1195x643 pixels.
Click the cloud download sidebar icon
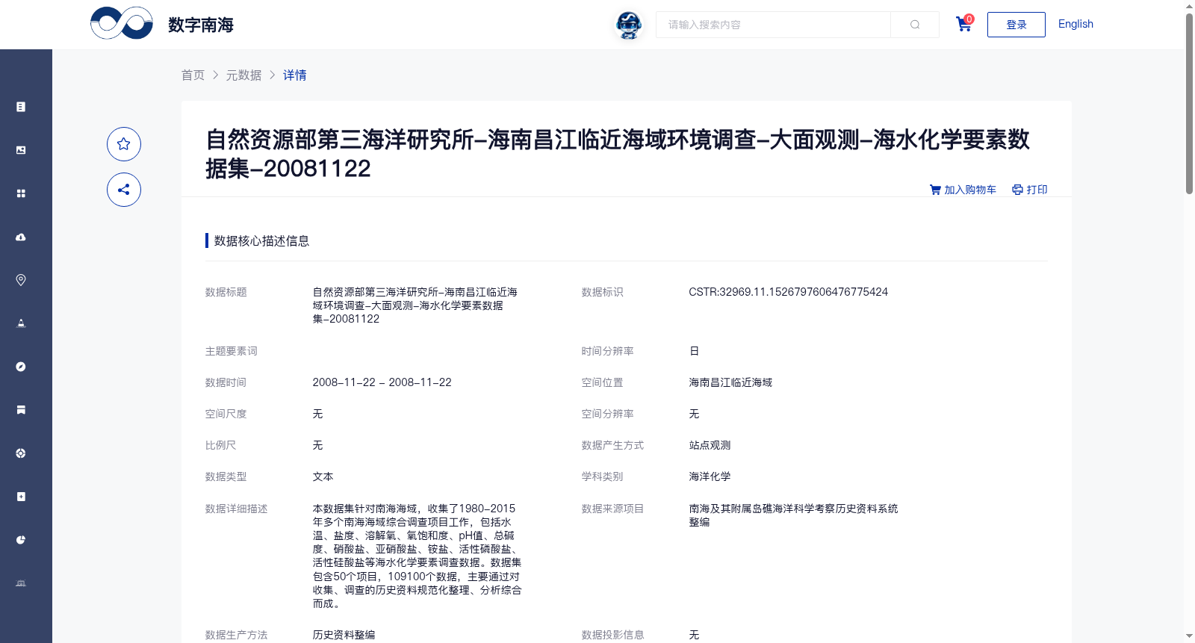coord(21,237)
